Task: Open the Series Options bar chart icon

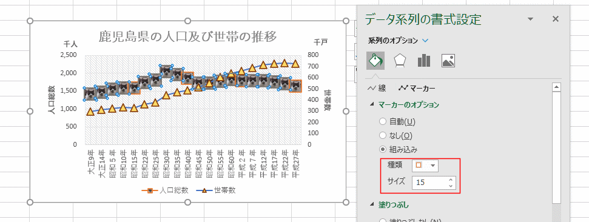Action: coord(424,61)
